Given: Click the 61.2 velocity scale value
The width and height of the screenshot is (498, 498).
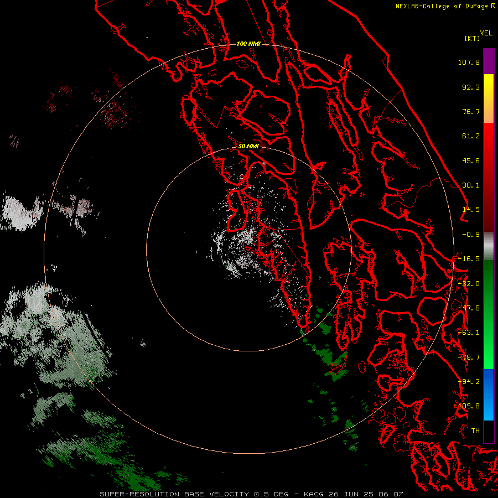Looking at the screenshot, I should point(471,136).
